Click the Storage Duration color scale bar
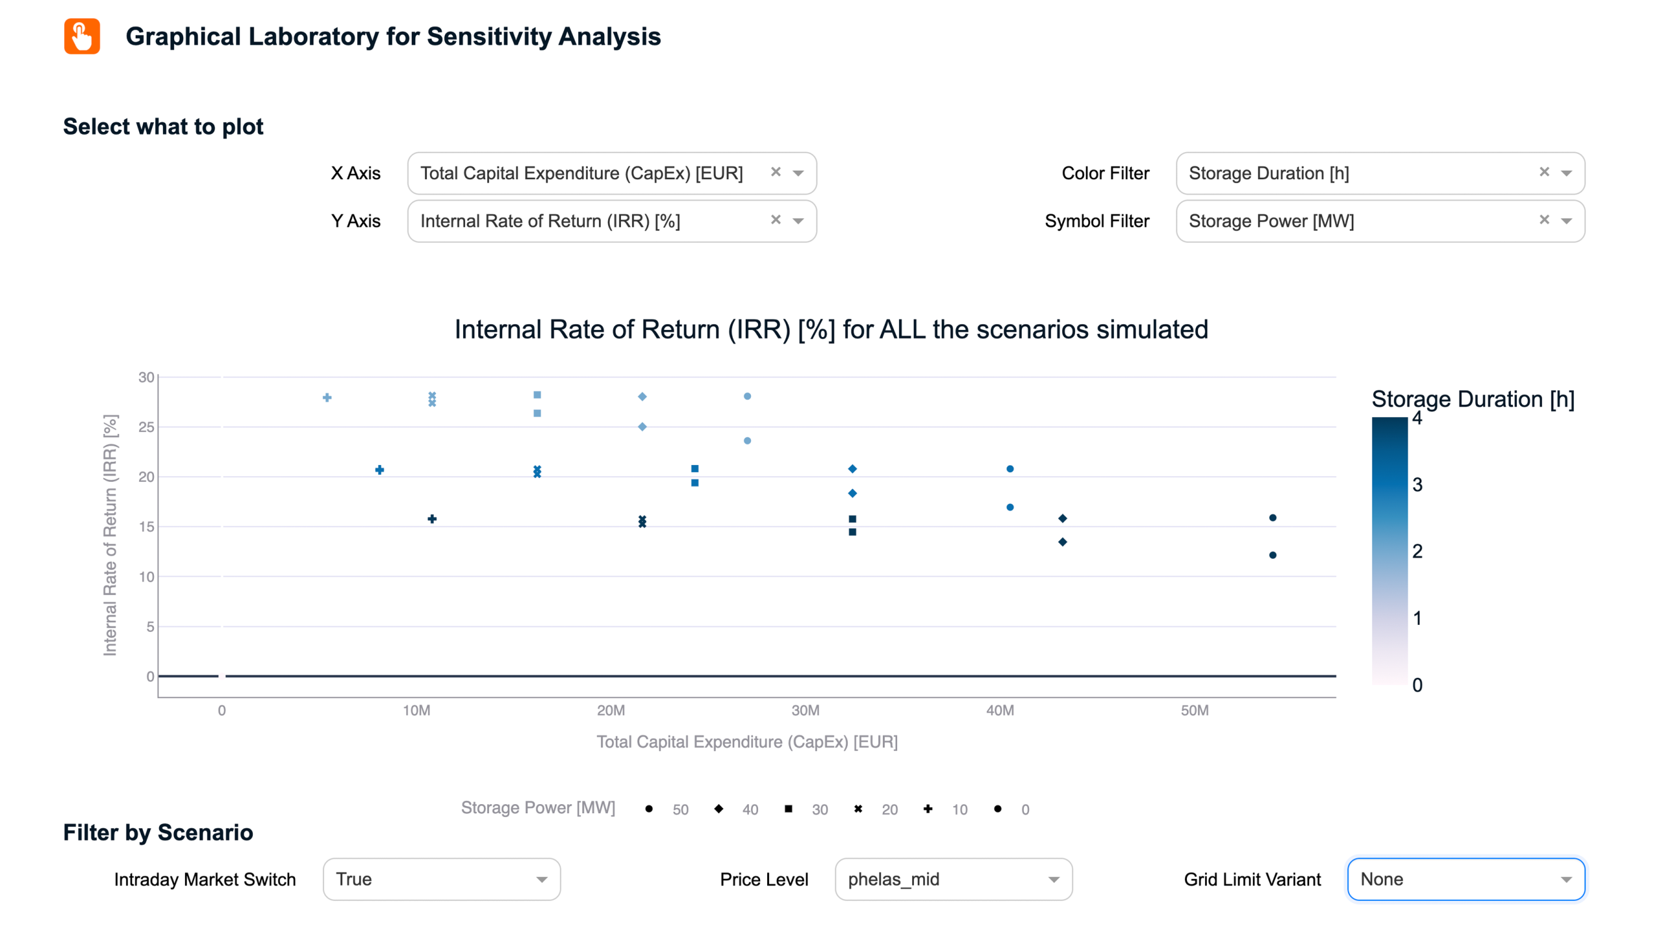The image size is (1663, 936). click(1389, 550)
